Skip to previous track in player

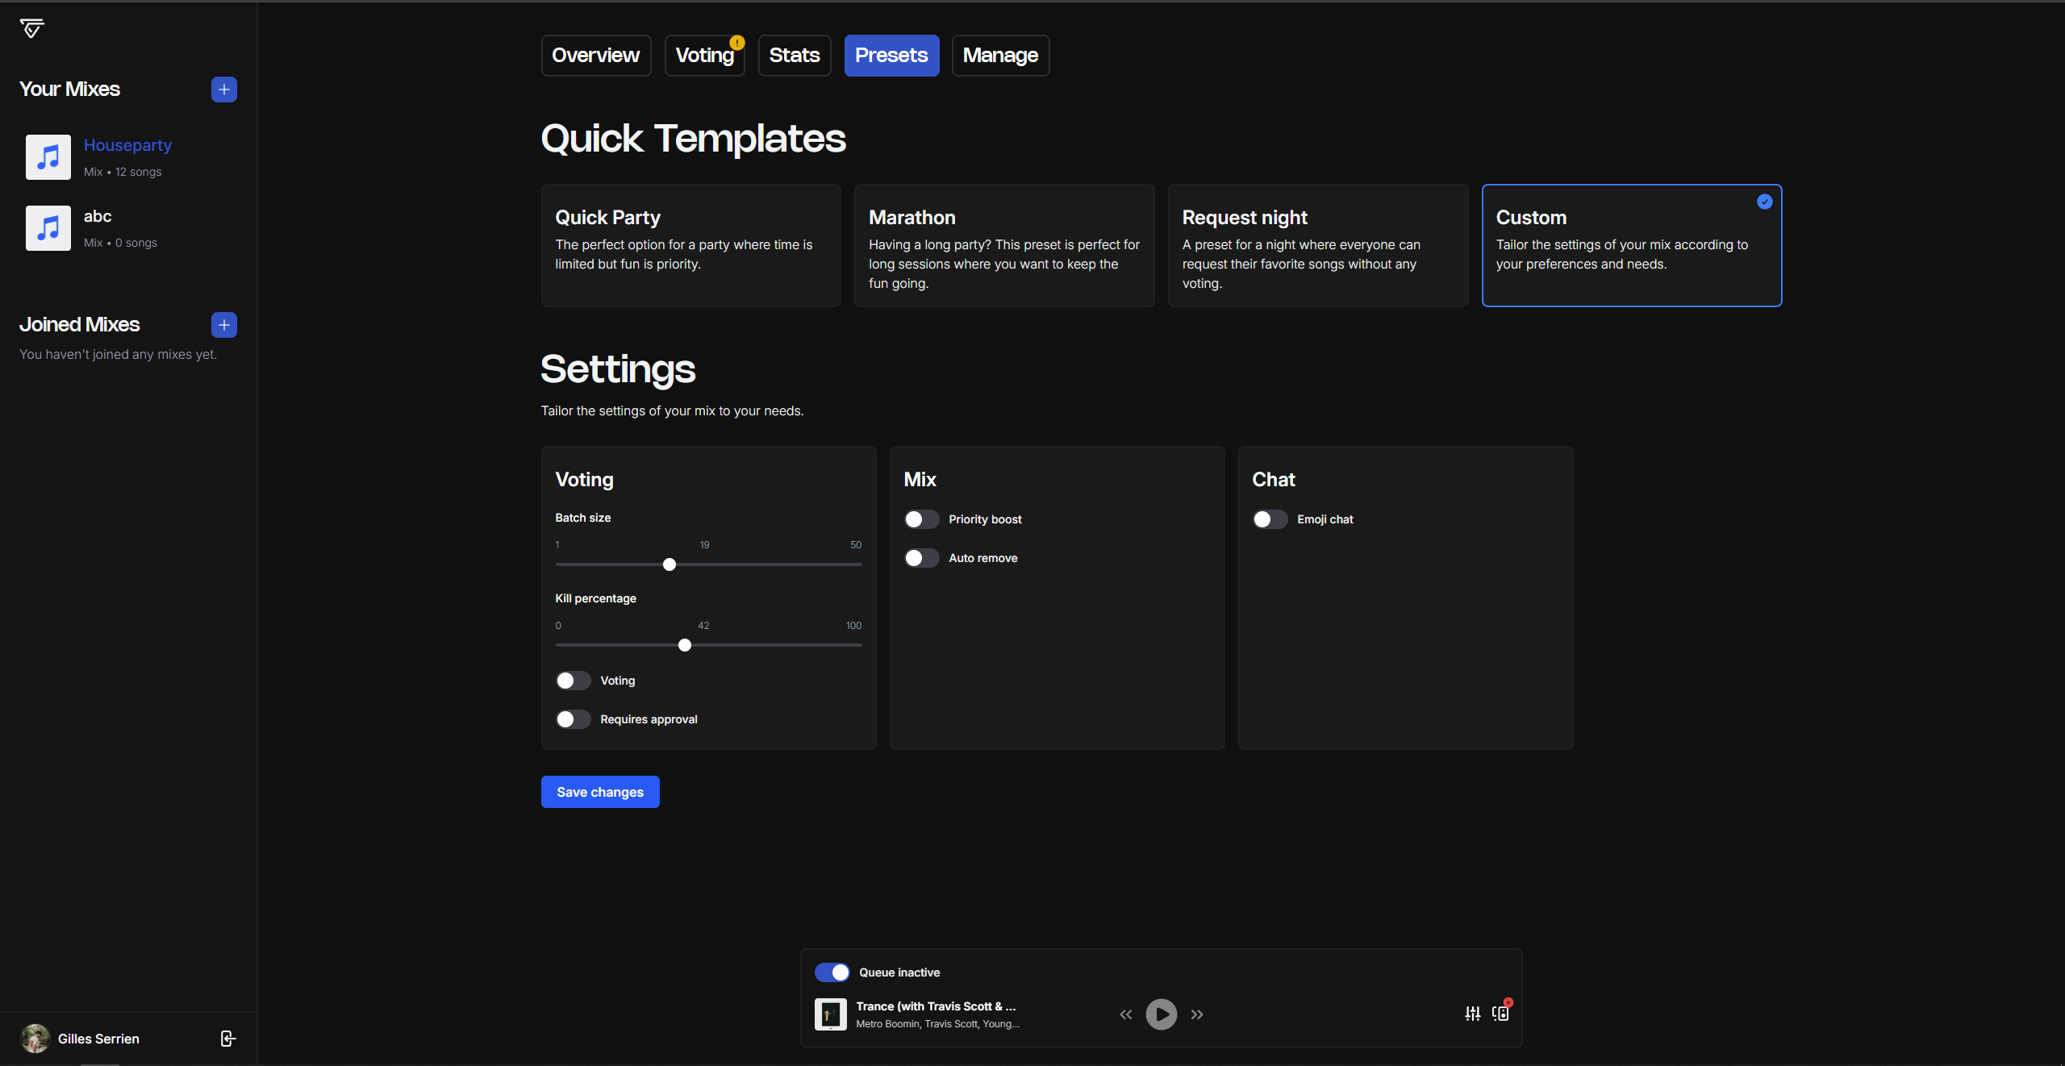click(x=1126, y=1014)
